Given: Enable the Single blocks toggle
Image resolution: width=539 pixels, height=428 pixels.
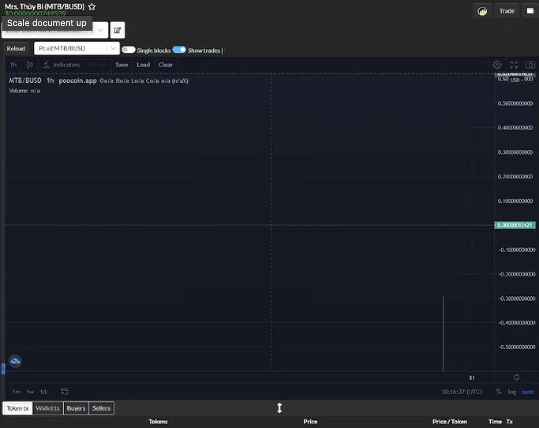Looking at the screenshot, I should (x=128, y=50).
